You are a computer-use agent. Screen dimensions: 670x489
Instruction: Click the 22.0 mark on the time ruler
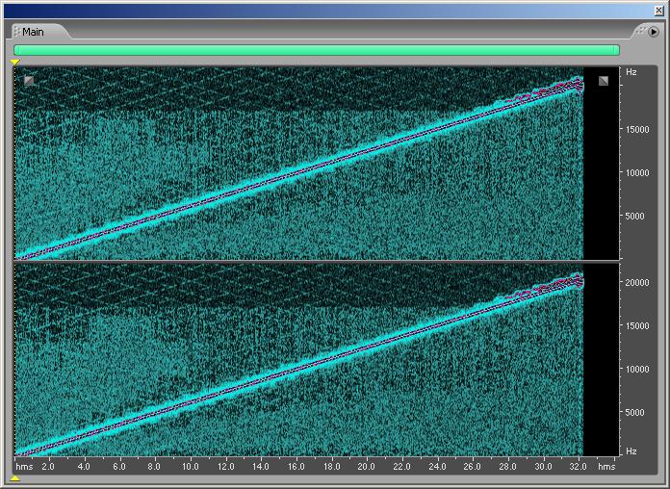coord(401,466)
